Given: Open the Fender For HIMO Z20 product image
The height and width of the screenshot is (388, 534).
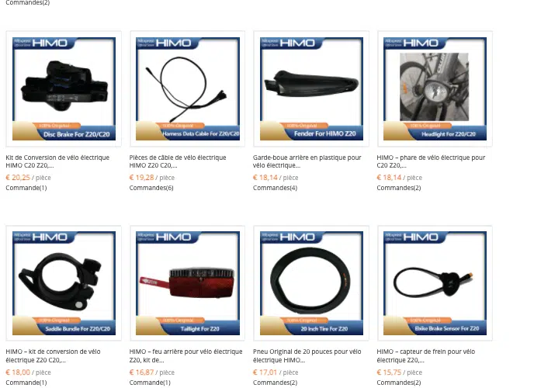Looking at the screenshot, I should [311, 88].
